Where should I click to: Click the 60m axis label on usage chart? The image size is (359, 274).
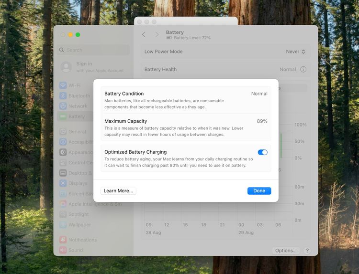[x=299, y=187]
